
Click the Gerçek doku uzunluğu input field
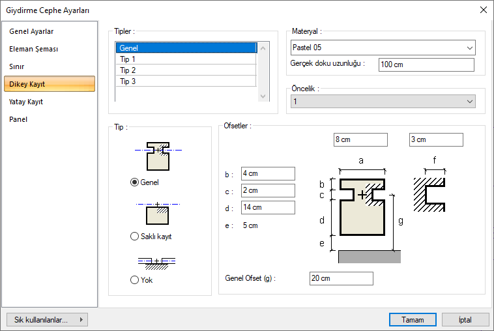426,65
